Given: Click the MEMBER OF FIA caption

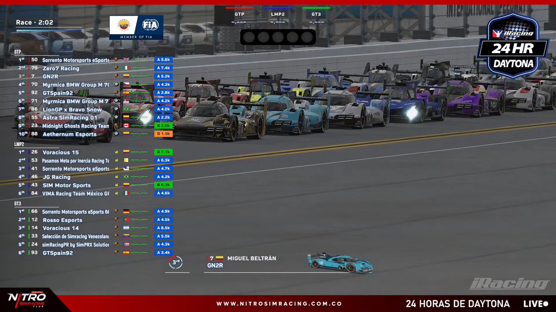Looking at the screenshot, I should click(x=136, y=37).
